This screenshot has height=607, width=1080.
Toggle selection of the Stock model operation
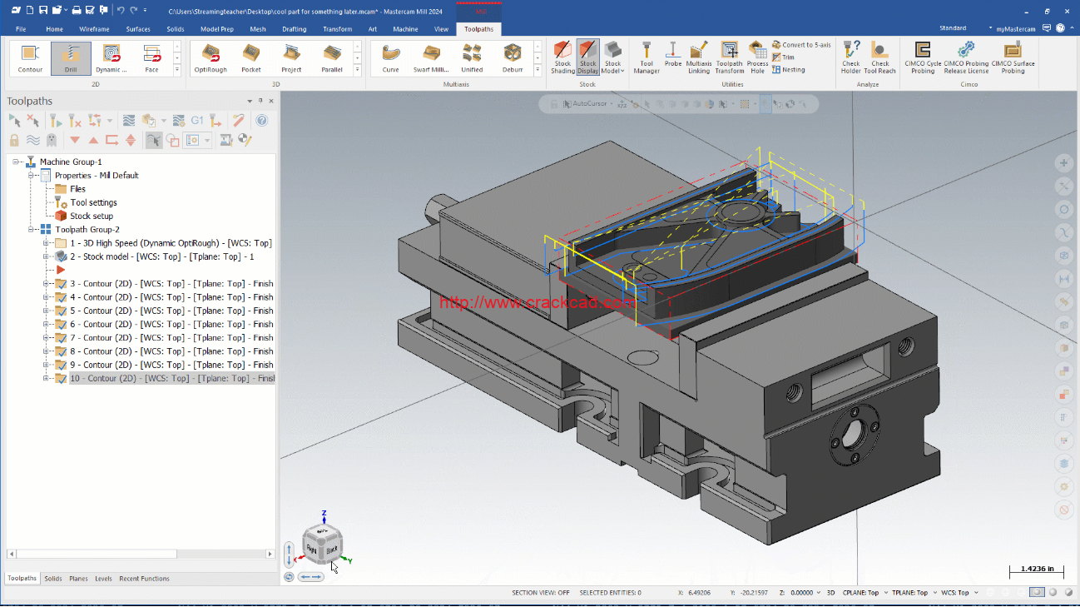[61, 256]
